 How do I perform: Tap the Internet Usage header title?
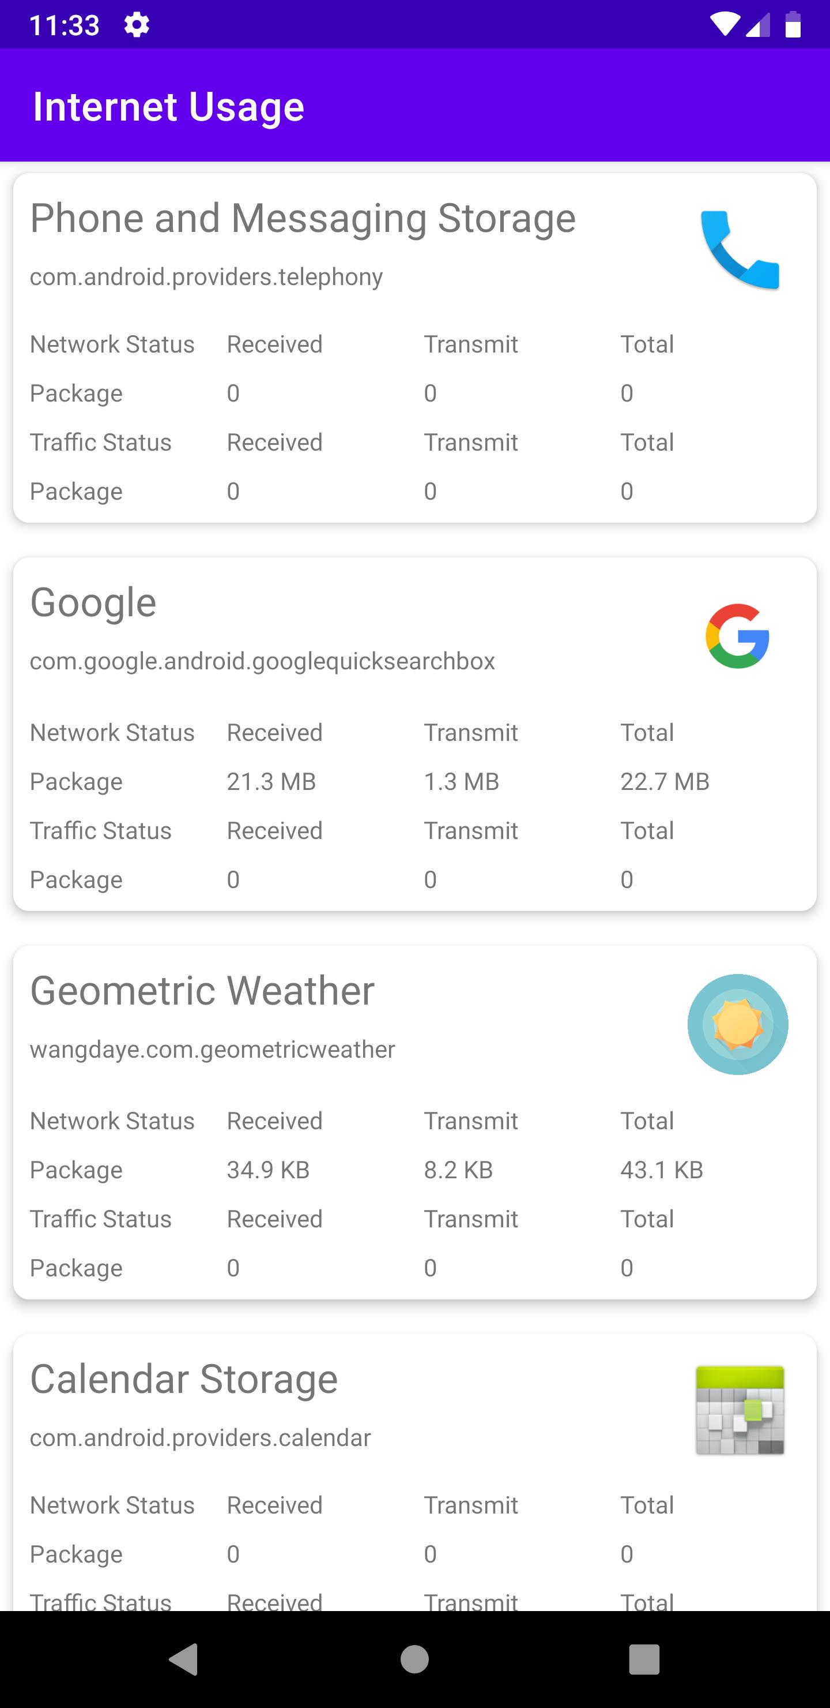pos(169,107)
